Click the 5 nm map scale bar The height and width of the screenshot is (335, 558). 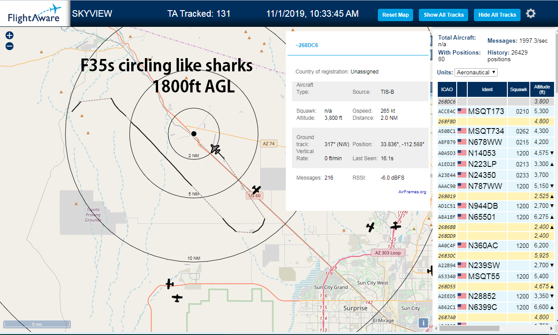37,325
